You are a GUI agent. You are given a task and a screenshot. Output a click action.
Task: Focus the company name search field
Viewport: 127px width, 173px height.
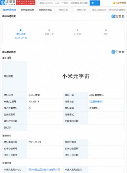[64, 3]
